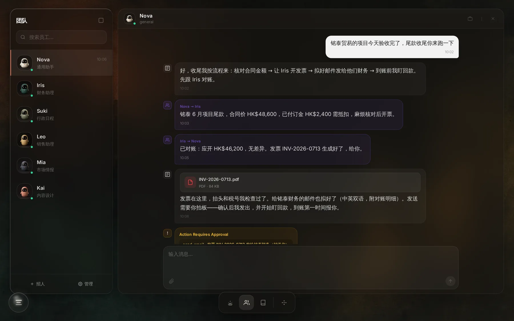Open the INV-2026-0713.pdf attachment
This screenshot has width=514, height=321.
[x=300, y=182]
